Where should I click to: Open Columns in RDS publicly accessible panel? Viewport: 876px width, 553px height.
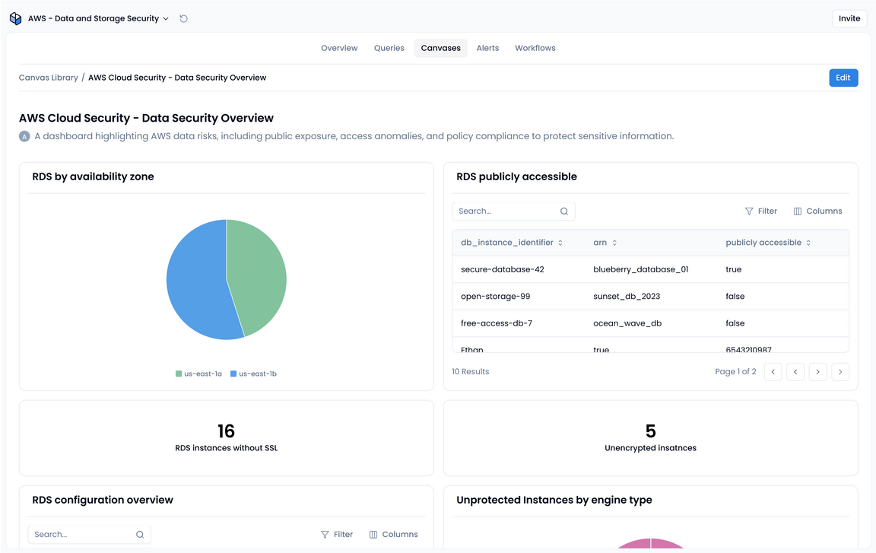817,211
